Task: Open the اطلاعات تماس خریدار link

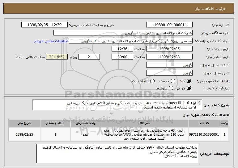Action: [x=51, y=41]
